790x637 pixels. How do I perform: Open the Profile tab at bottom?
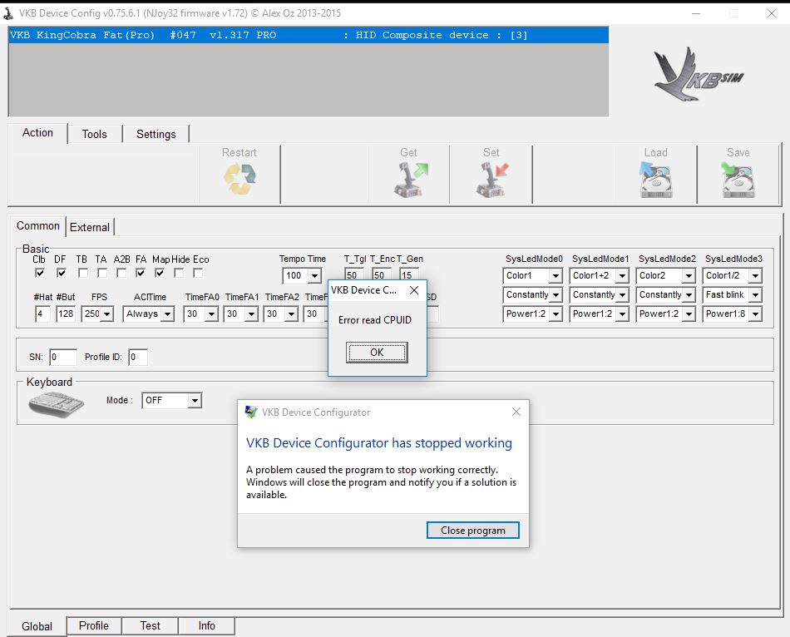pos(93,625)
